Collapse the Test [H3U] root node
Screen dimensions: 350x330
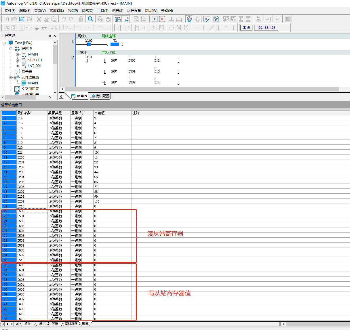pos(4,43)
